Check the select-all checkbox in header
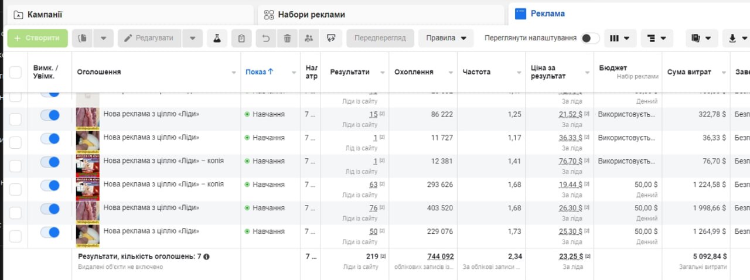750x280 pixels. [15, 72]
